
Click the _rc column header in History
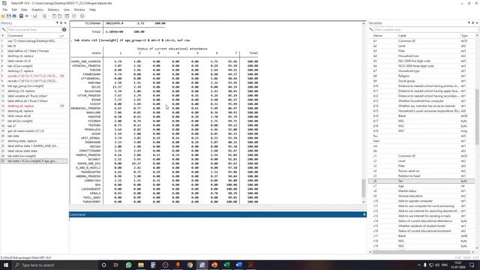tap(62, 36)
